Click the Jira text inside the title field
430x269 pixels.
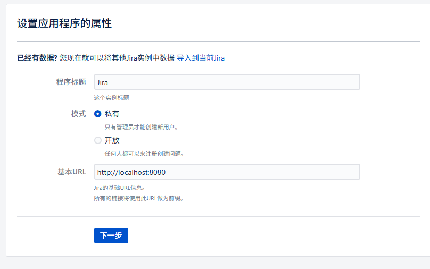coord(103,82)
